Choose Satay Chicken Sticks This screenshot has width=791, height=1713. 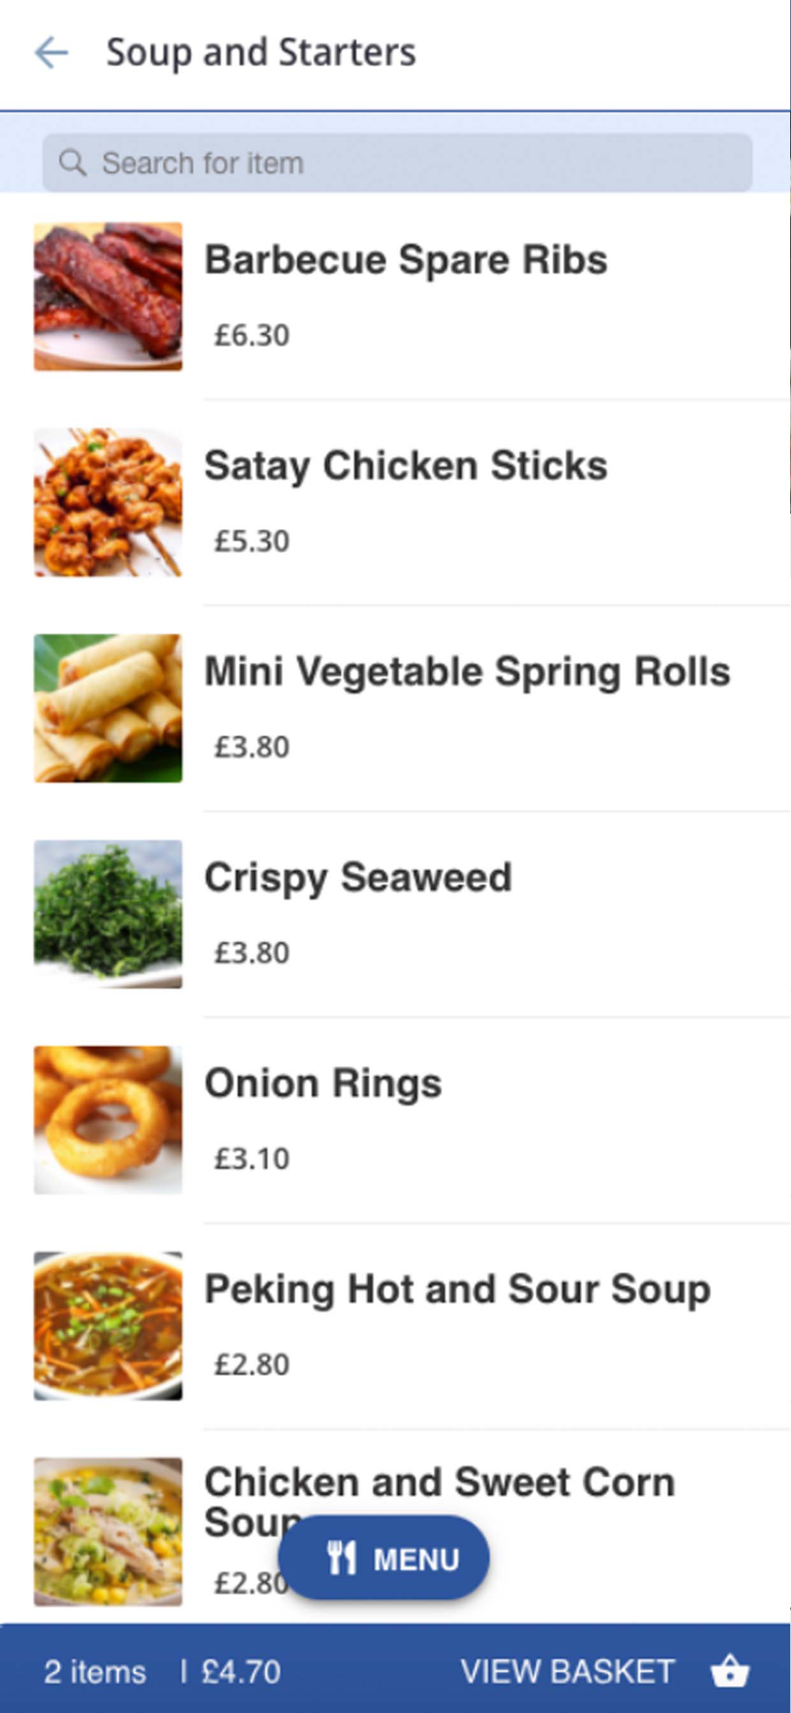tap(406, 466)
